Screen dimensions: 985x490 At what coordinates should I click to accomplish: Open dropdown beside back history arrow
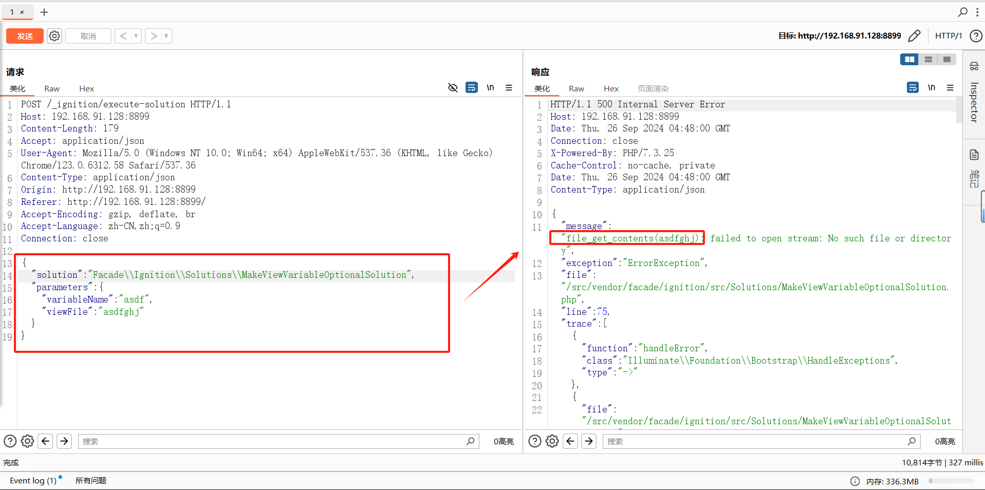[136, 36]
